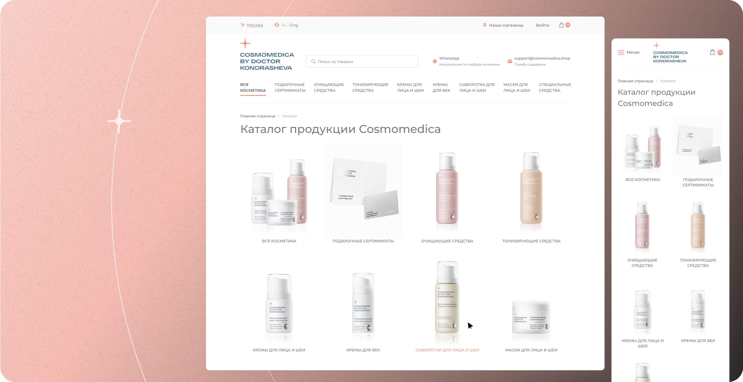The width and height of the screenshot is (743, 382).
Task: Click support@cosmomedica.shop email link
Action: pos(542,58)
